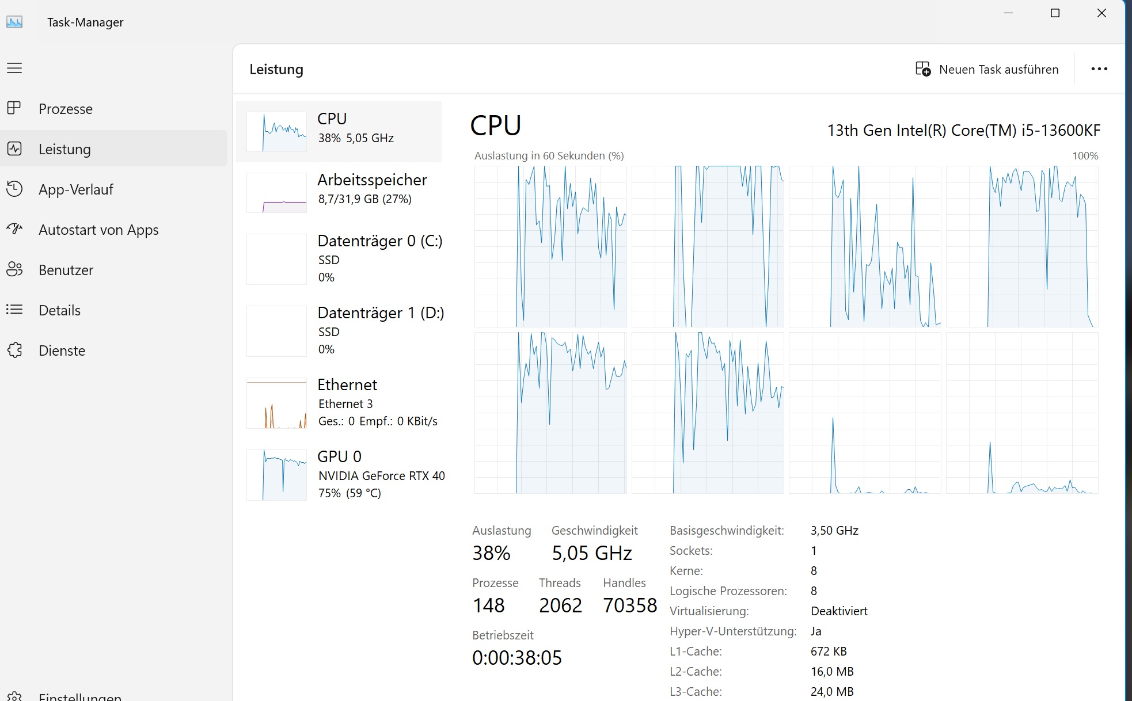Click the App-Verlauf history icon
Screen dimensions: 1132x701
14,189
